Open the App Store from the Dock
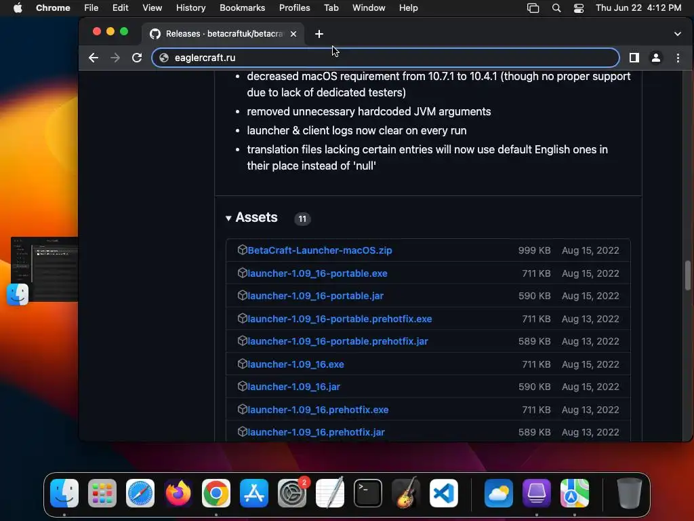Viewport: 694px width, 521px height. [x=254, y=493]
